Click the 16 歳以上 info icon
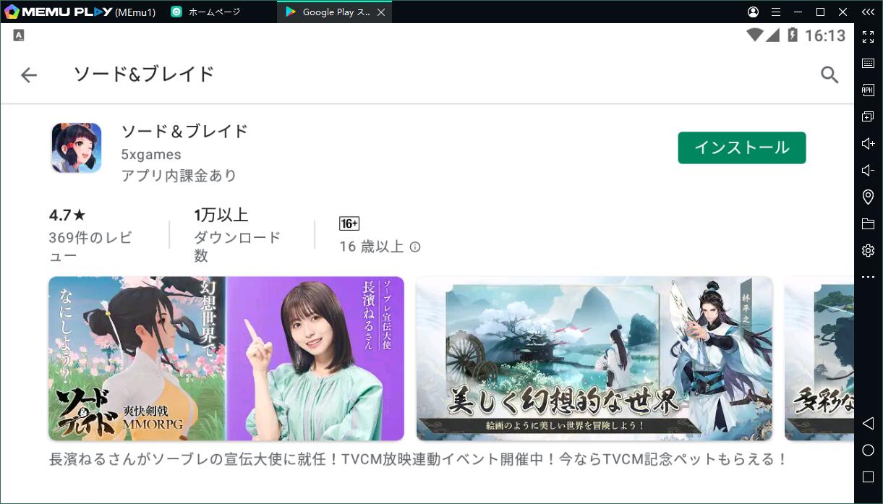Image resolution: width=883 pixels, height=504 pixels. click(x=415, y=247)
